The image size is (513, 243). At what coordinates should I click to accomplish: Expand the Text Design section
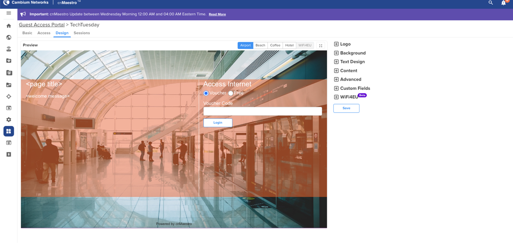click(336, 62)
